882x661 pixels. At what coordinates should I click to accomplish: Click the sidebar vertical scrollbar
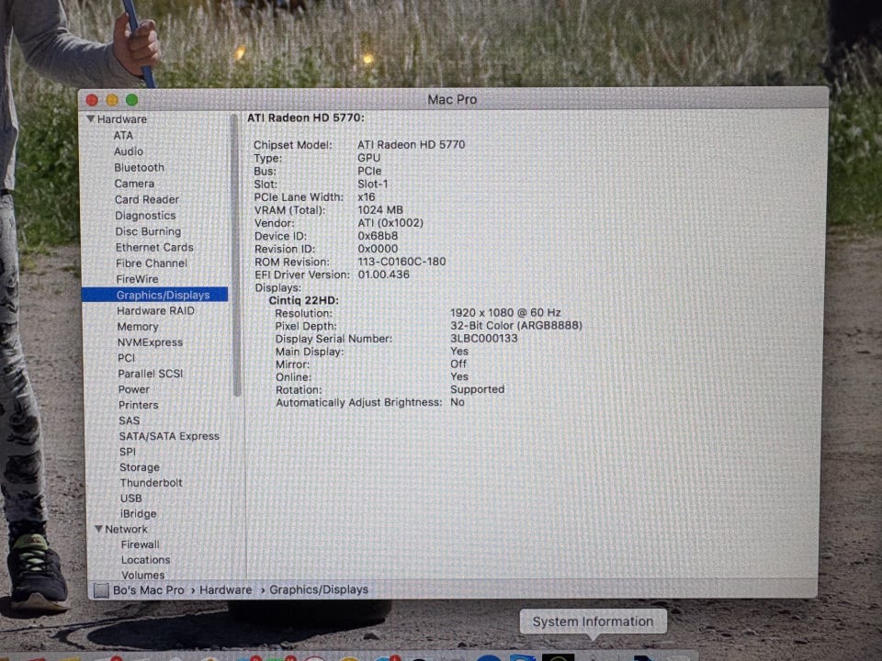coord(237,256)
